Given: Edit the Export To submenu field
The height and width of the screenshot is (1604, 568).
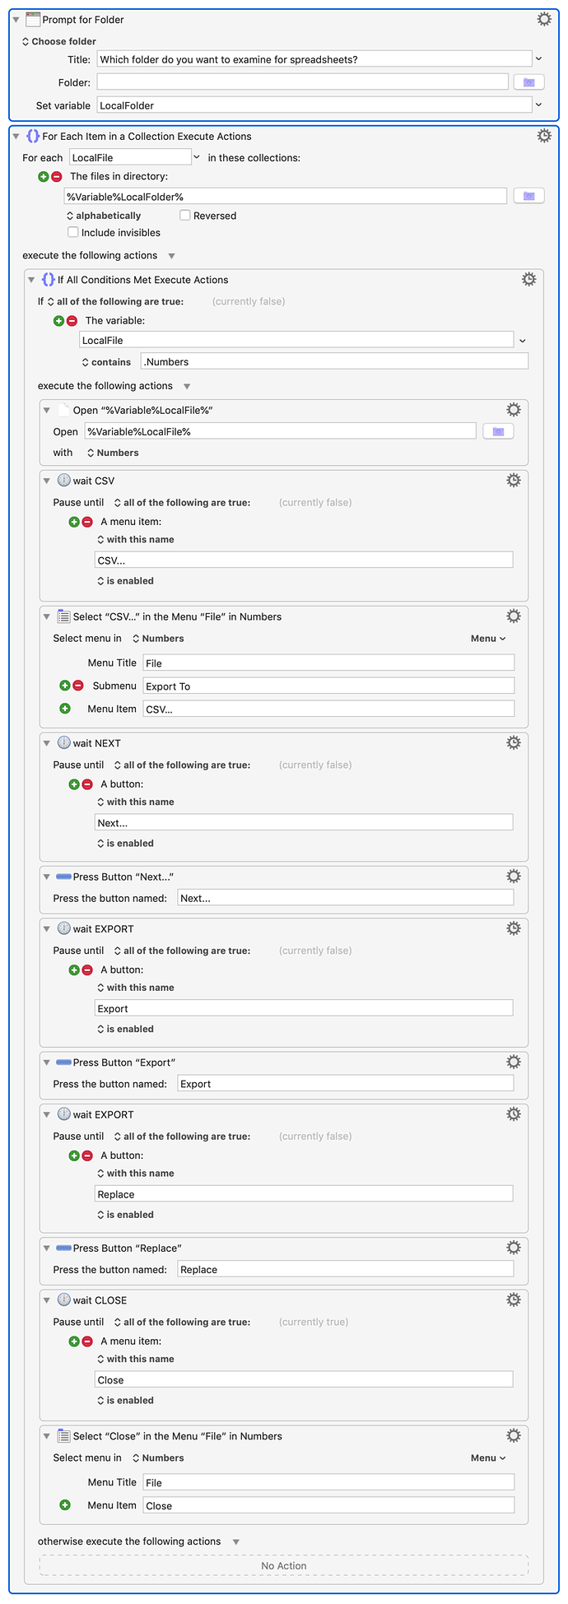Looking at the screenshot, I should coord(328,686).
